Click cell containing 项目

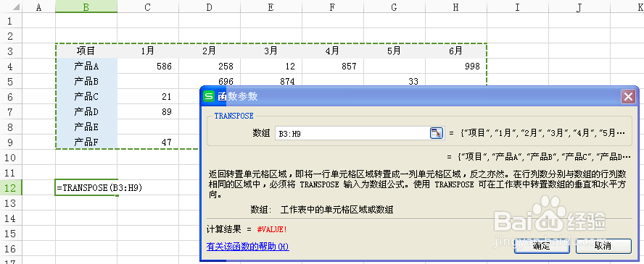(x=86, y=51)
